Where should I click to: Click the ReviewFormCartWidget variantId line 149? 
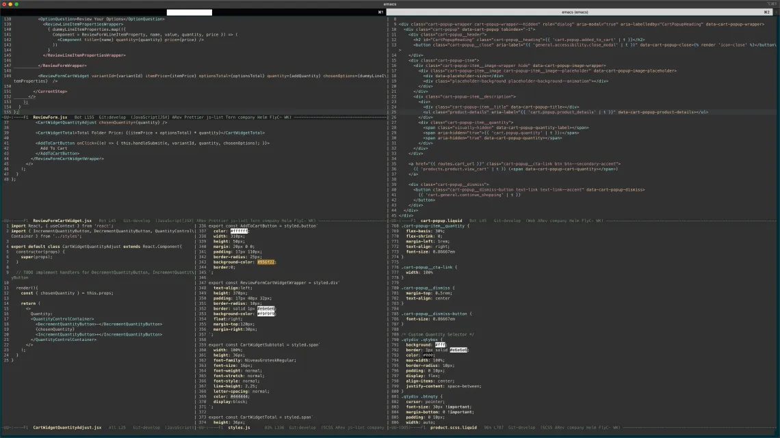click(199, 78)
